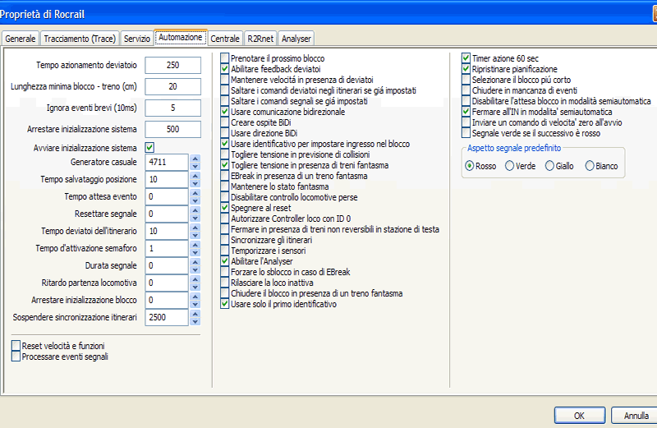Open the Analyser tab
Image resolution: width=657 pixels, height=428 pixels.
click(296, 39)
